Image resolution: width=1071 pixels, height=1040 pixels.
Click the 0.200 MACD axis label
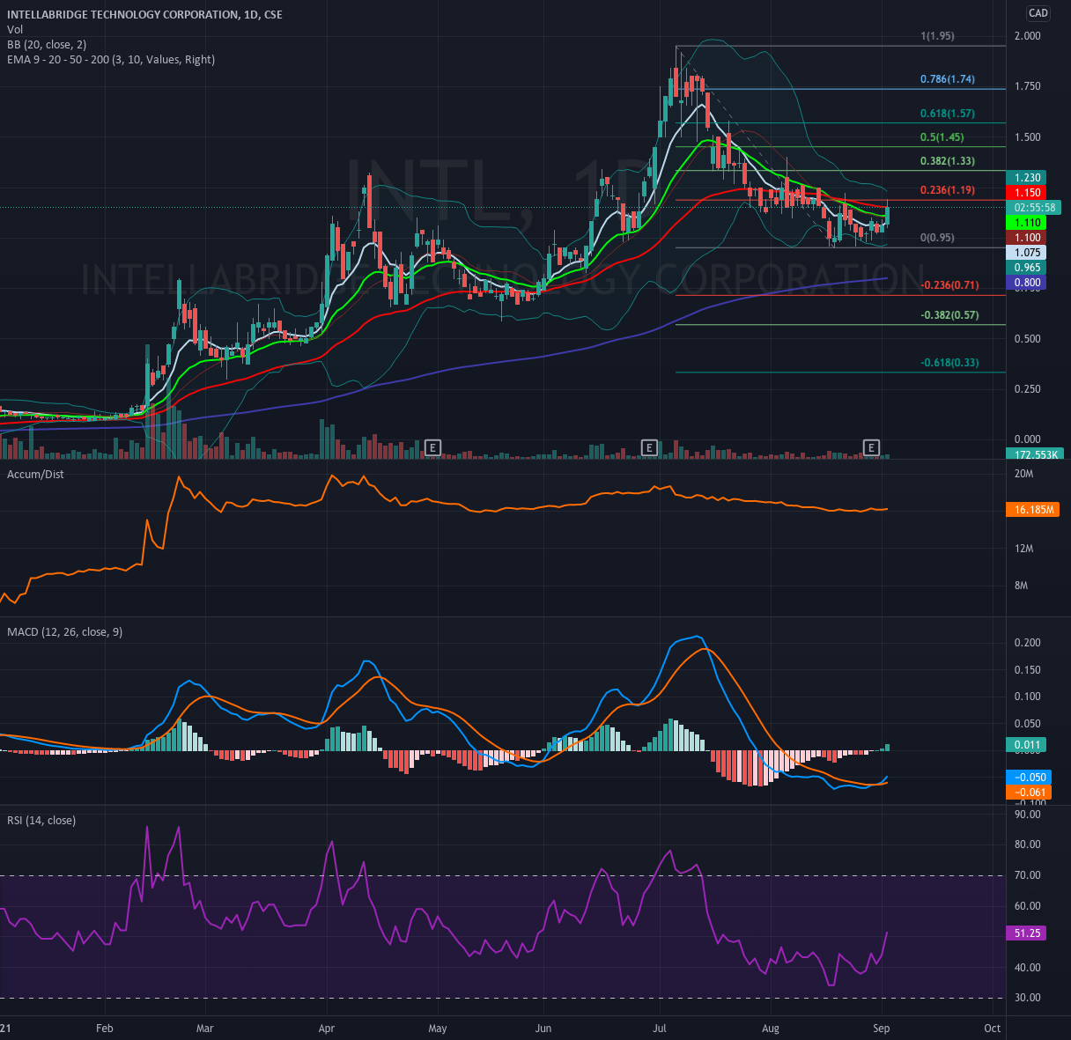tap(1028, 643)
